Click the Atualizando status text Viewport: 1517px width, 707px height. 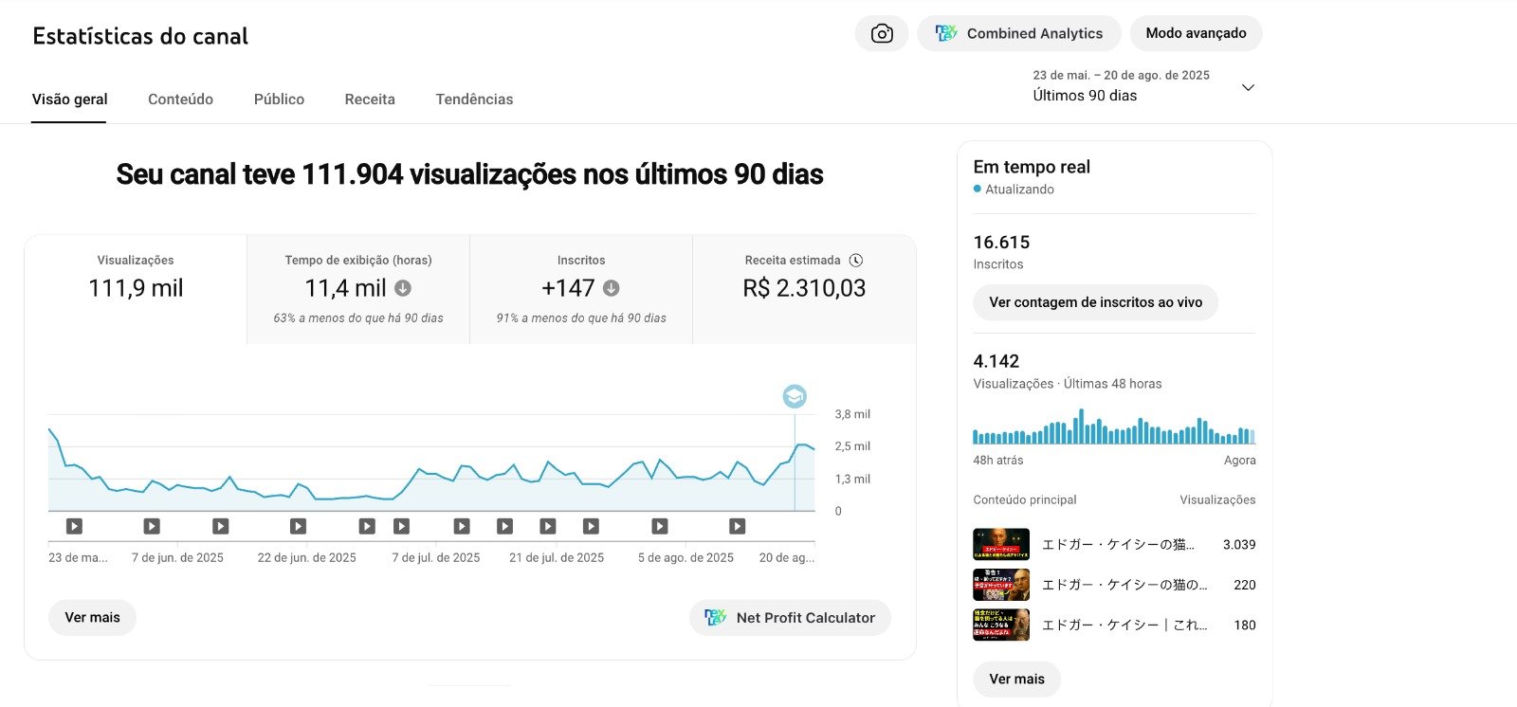(x=1019, y=190)
